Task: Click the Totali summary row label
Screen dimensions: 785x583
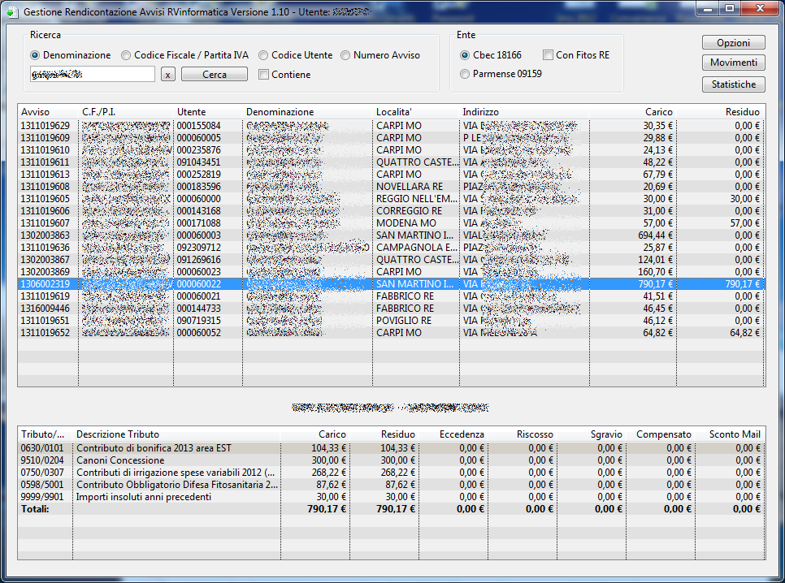Action: click(35, 509)
